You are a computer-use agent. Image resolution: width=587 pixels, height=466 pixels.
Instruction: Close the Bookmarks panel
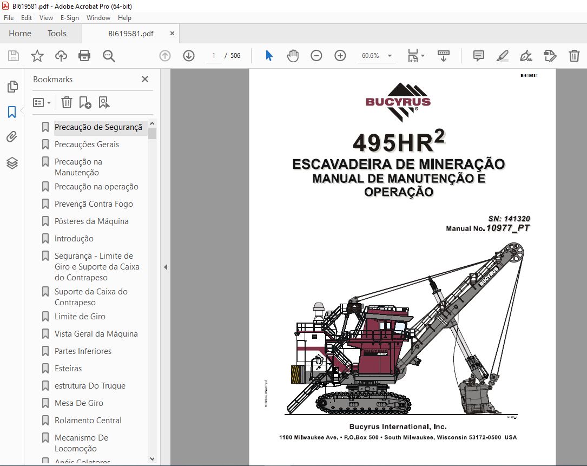(145, 79)
